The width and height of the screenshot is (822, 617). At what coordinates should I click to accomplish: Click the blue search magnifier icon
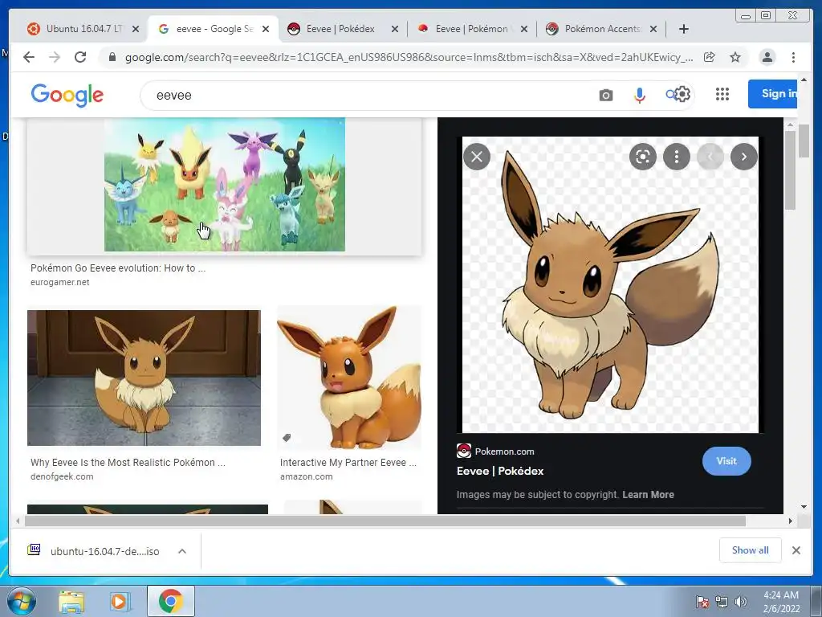670,95
